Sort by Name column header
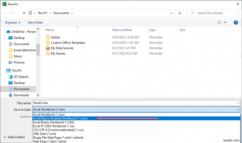This screenshot has height=143, width=242. click(x=50, y=30)
